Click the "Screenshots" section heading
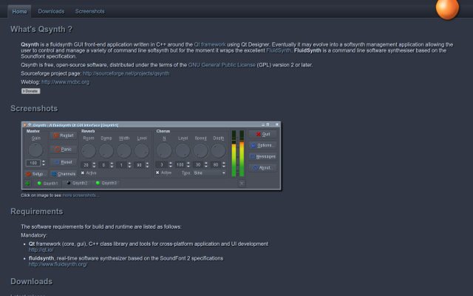 click(34, 109)
